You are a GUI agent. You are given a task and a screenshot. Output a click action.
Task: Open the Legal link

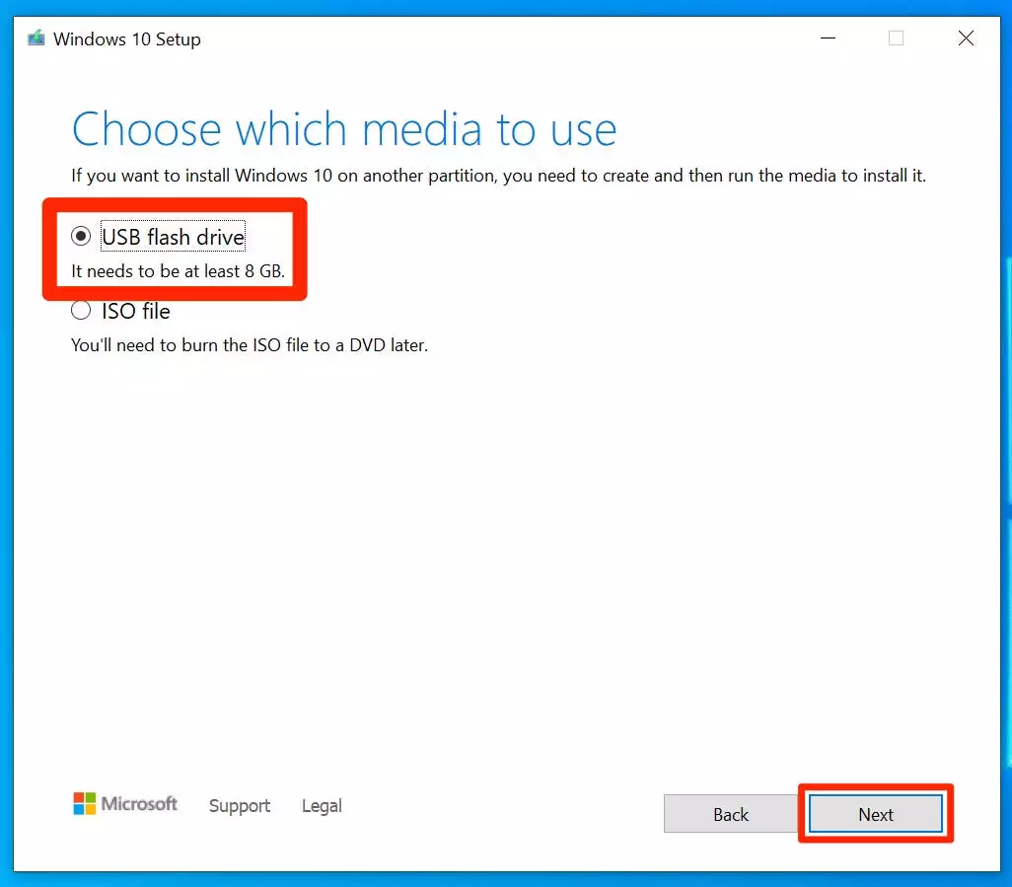(322, 806)
